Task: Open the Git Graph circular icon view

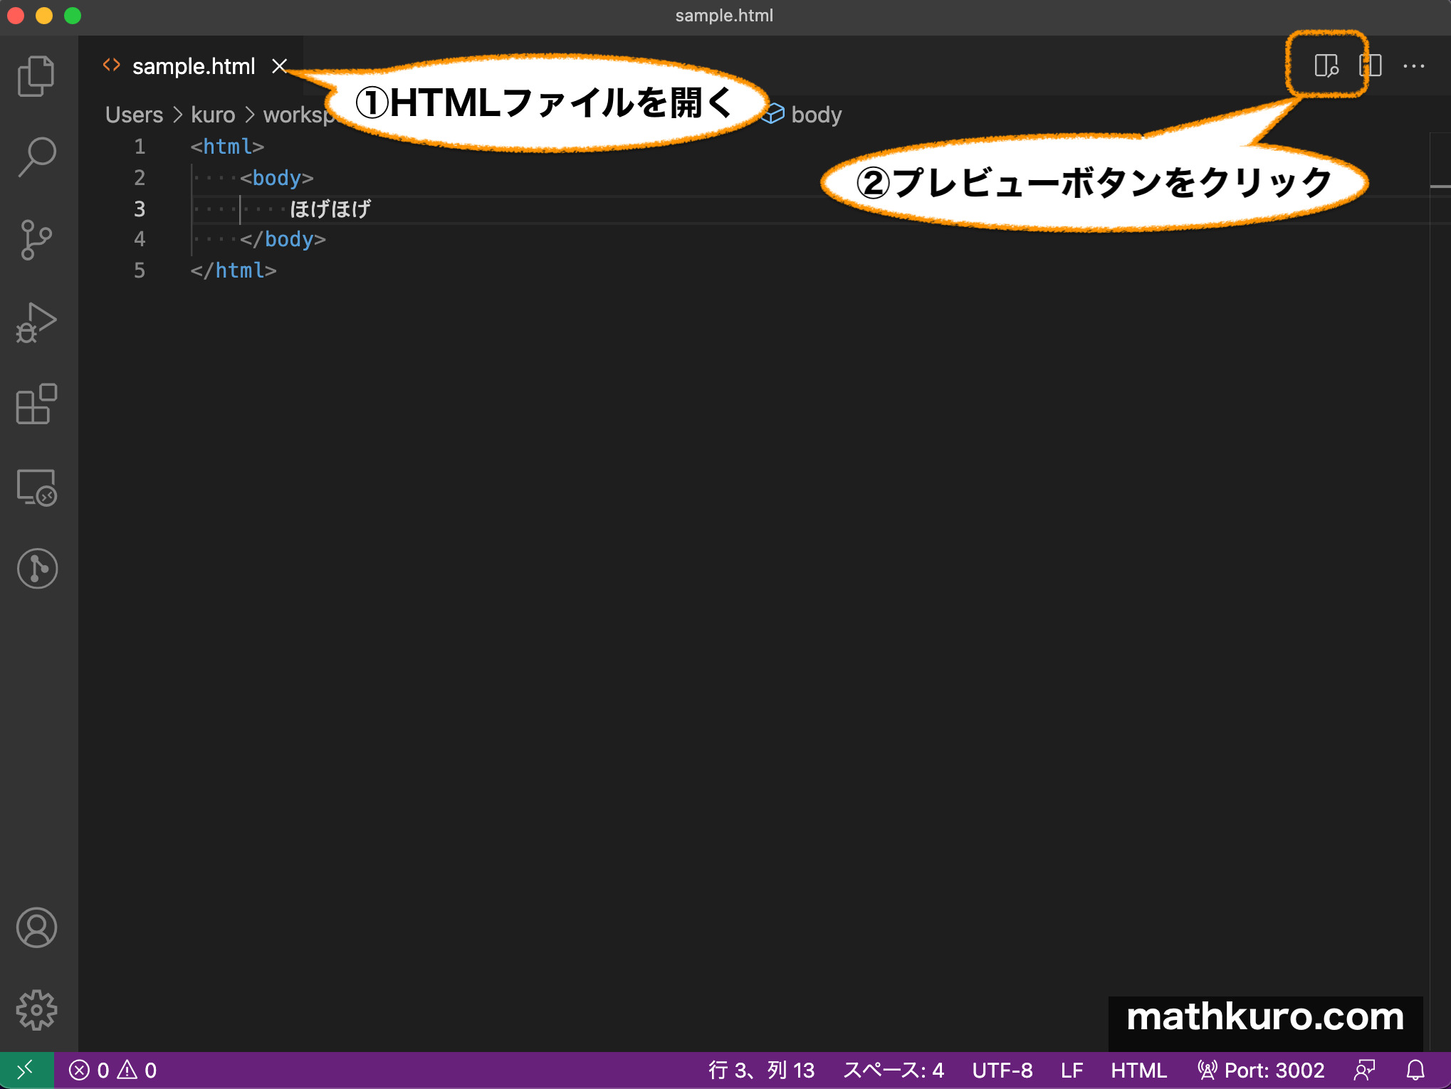Action: 37,569
